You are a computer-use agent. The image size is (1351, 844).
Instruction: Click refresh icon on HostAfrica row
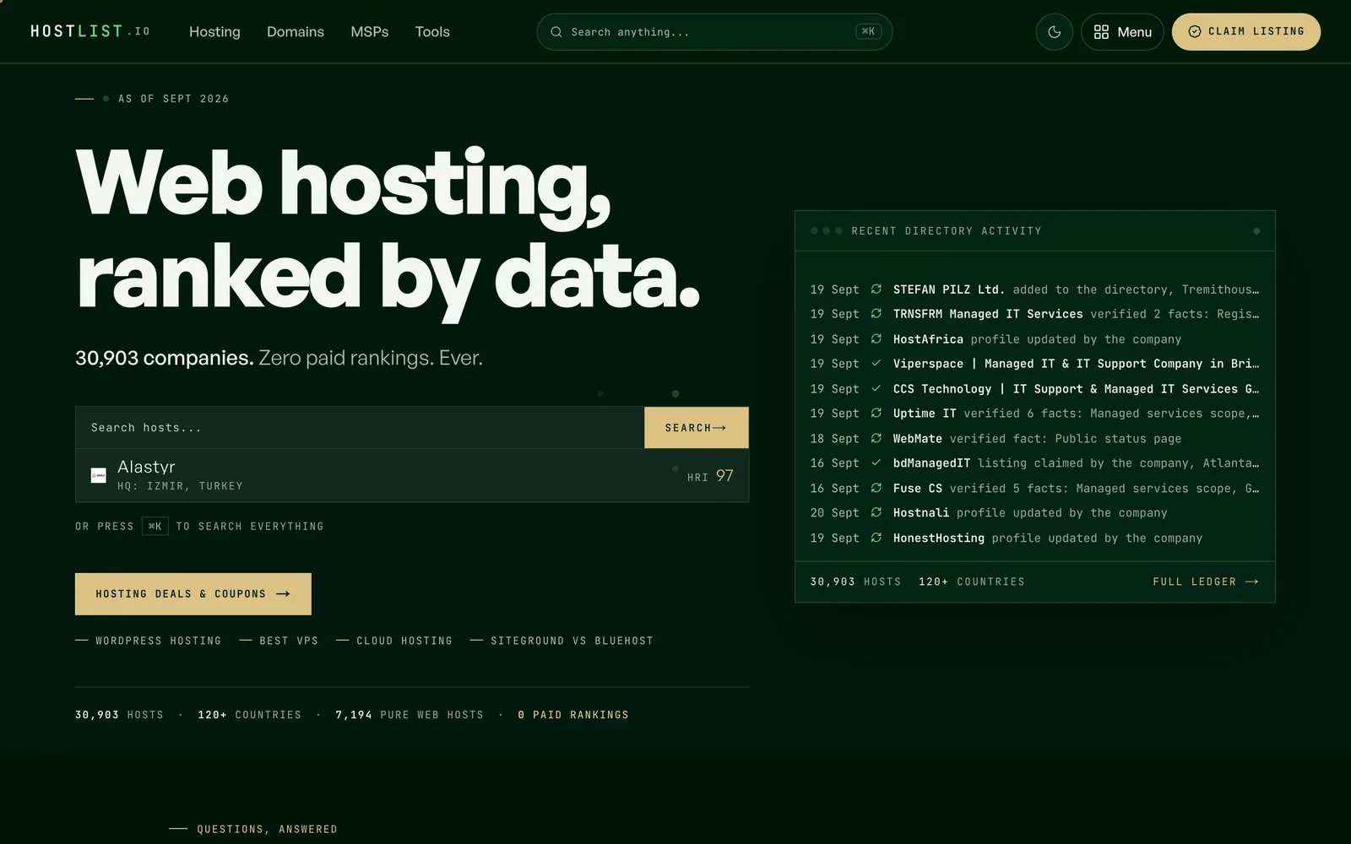876,339
